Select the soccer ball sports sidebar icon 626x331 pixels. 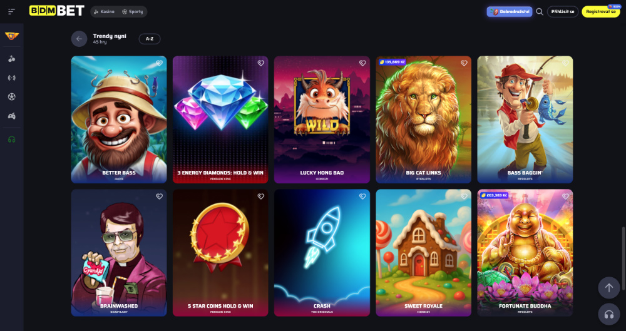click(11, 96)
